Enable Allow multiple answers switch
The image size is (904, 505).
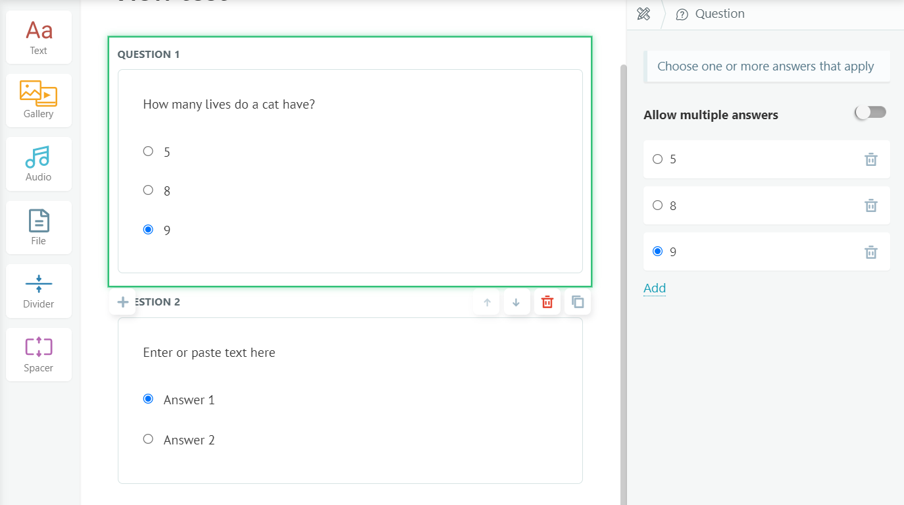[870, 113]
